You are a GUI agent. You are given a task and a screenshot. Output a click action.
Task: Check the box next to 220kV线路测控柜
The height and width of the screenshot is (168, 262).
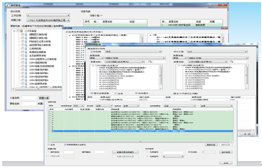click(x=23, y=63)
